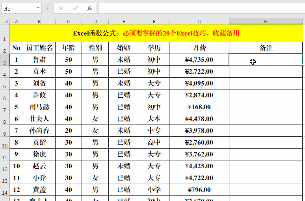Click the salary cell ¥2,722.00

pyautogui.click(x=199, y=72)
